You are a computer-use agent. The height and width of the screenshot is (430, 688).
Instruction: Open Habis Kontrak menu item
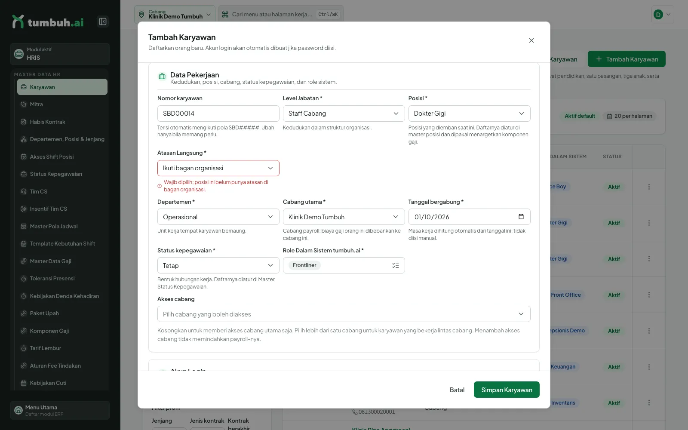click(62, 122)
